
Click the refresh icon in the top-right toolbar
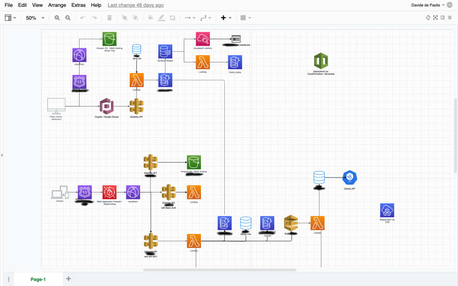[x=428, y=18]
